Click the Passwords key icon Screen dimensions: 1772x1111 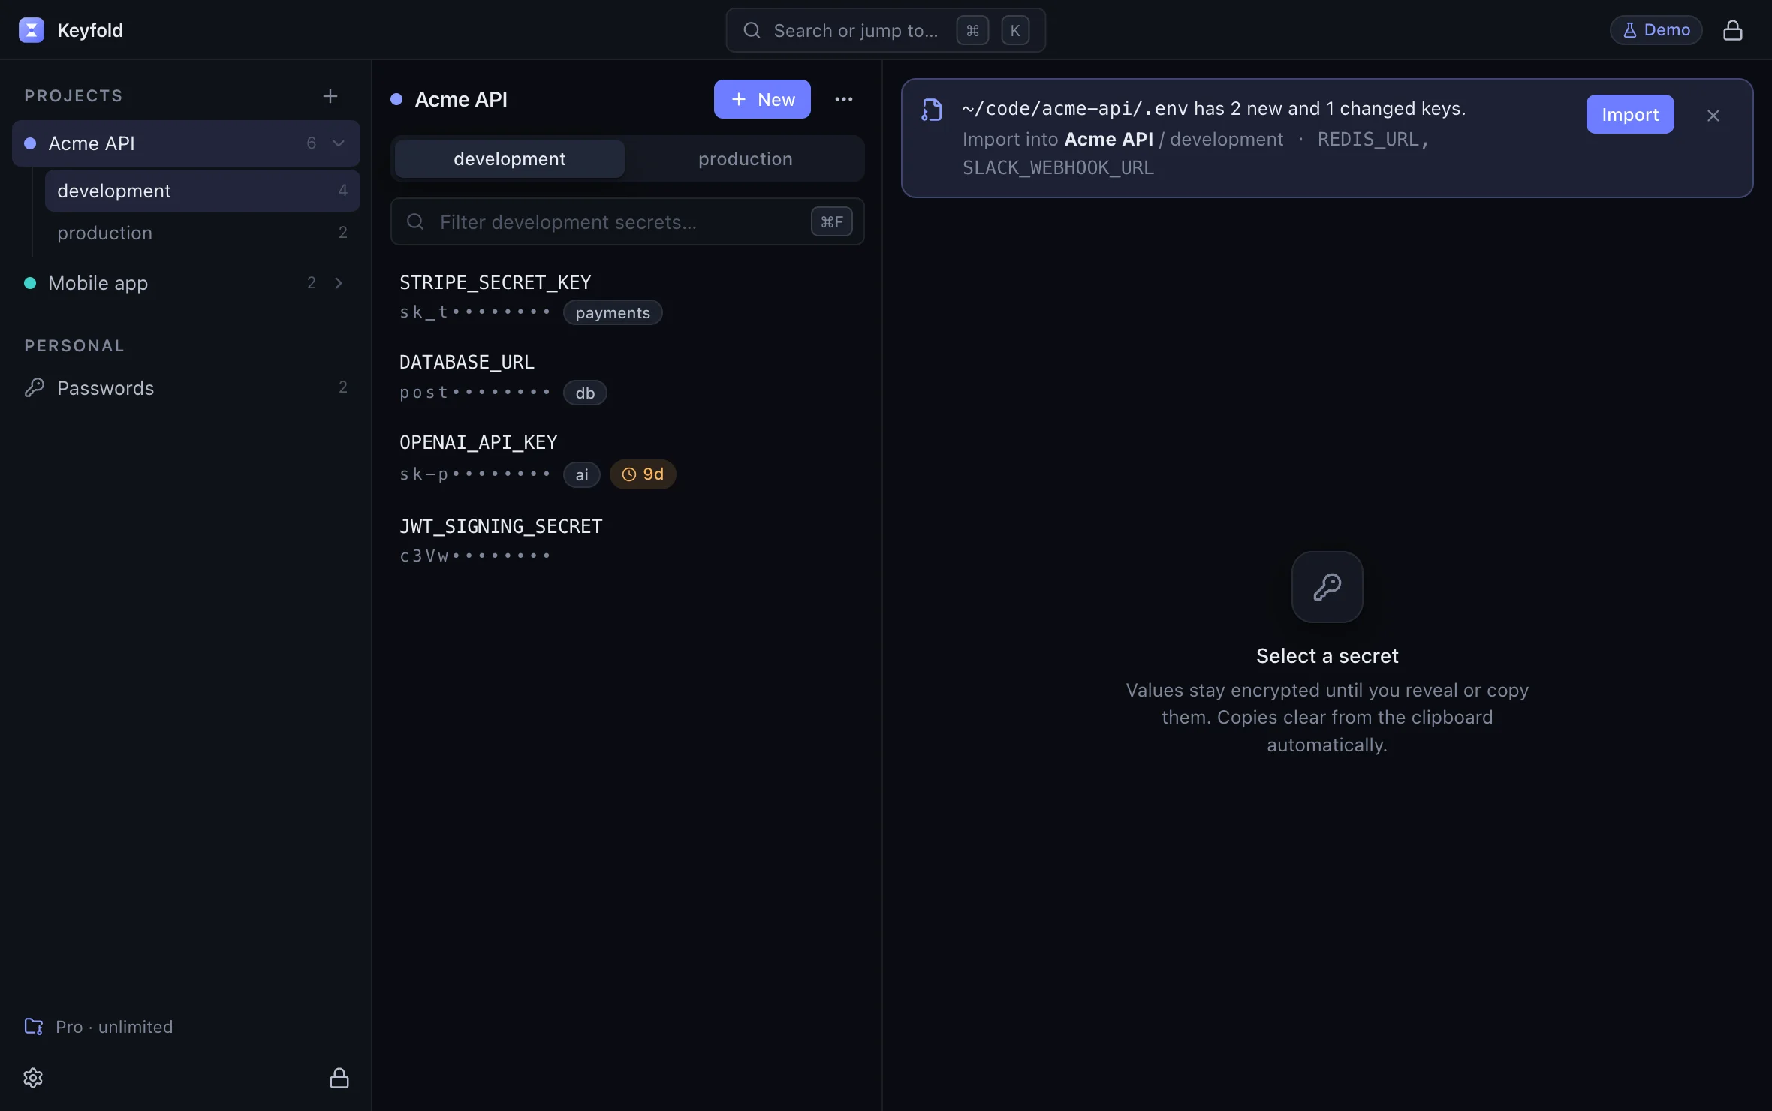(35, 387)
